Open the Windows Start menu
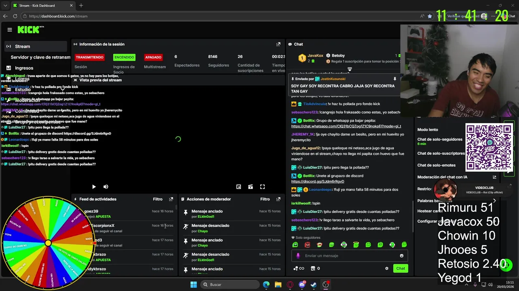 (193, 285)
